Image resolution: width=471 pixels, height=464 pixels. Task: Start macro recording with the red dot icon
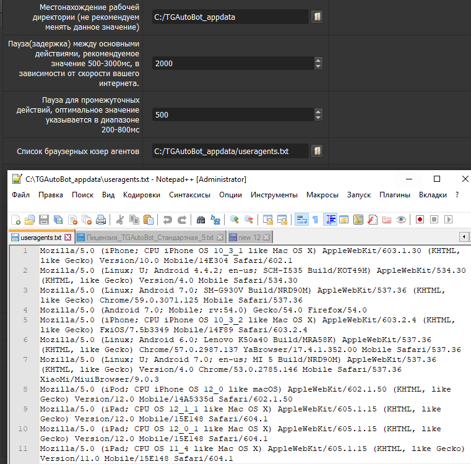coord(420,219)
